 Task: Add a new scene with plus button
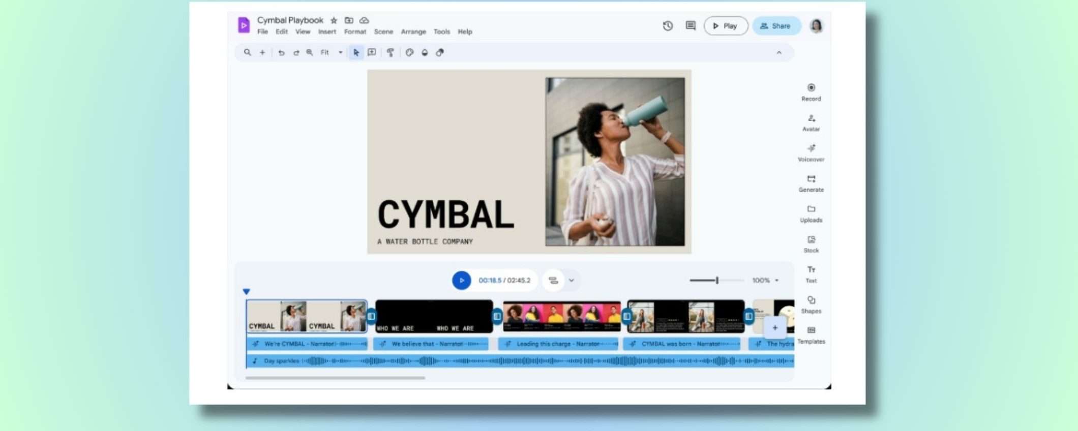(775, 328)
